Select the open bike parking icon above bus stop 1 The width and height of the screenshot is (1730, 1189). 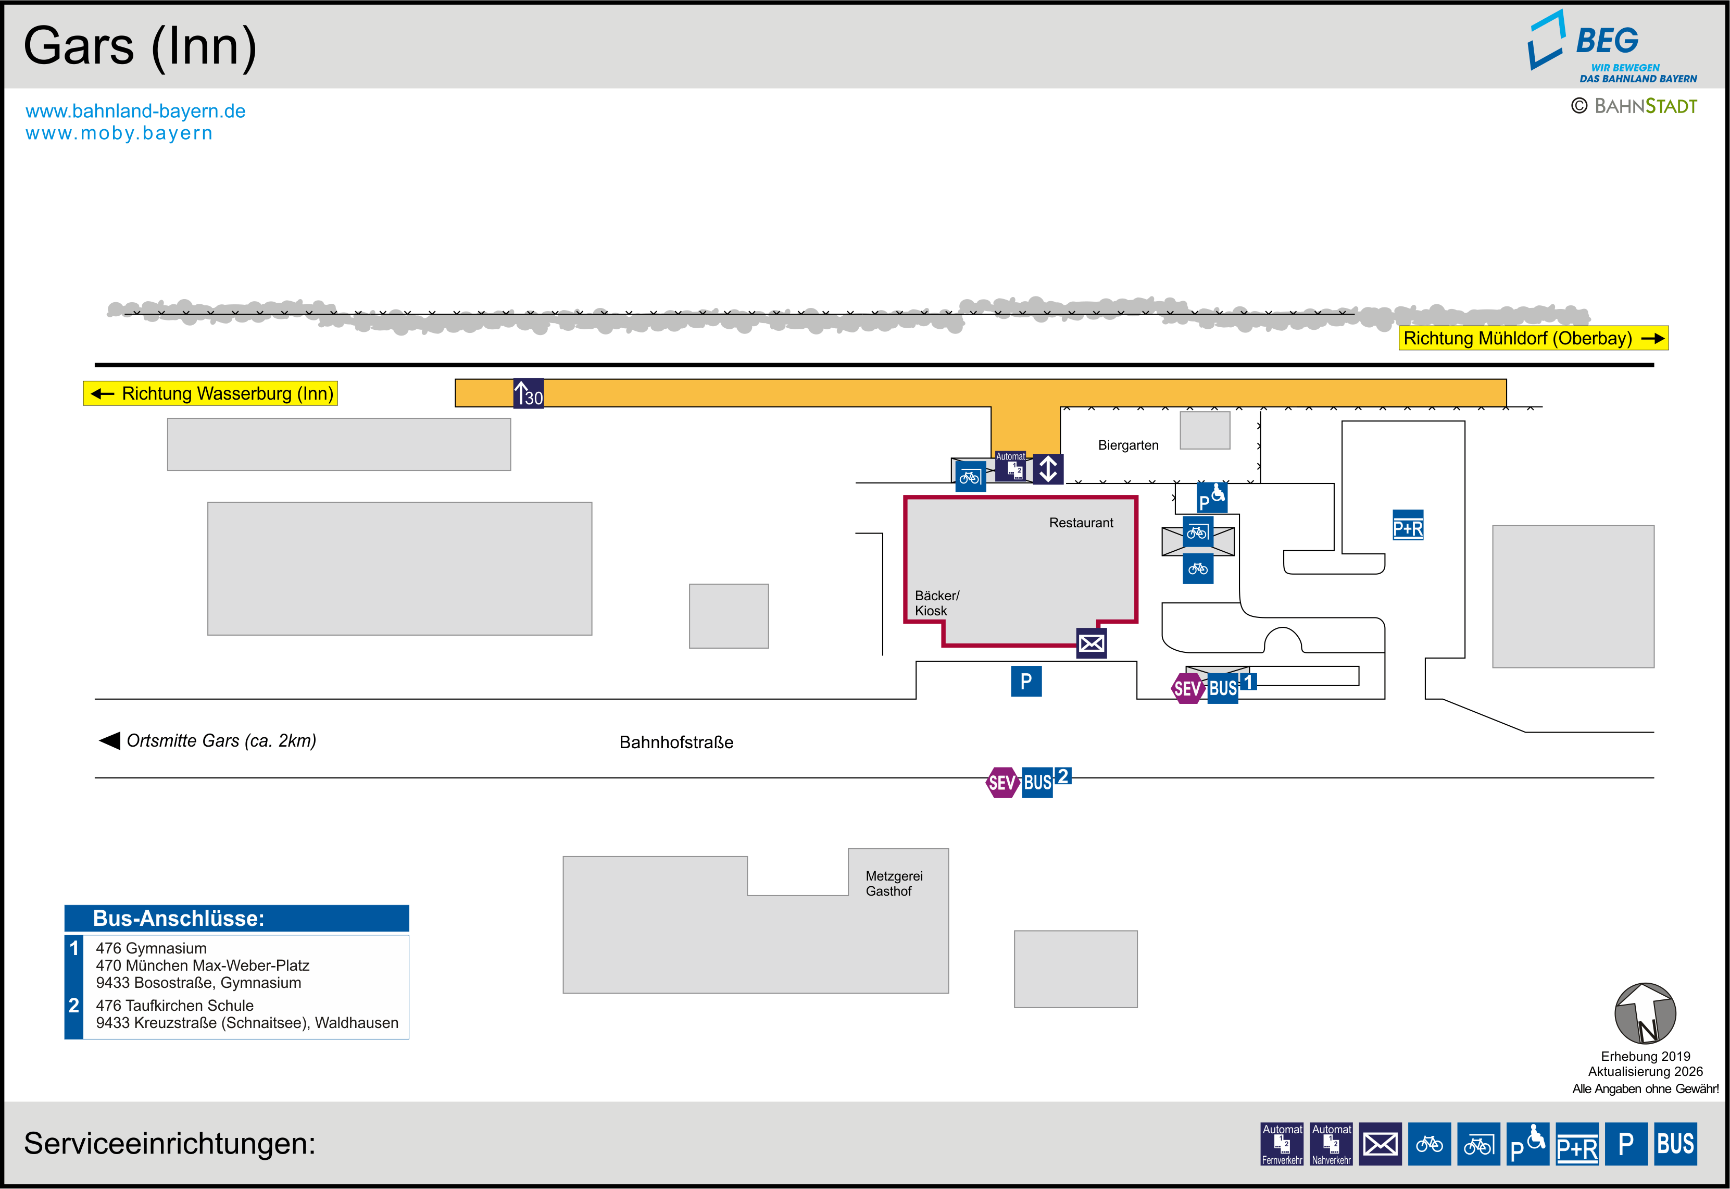click(x=1198, y=568)
